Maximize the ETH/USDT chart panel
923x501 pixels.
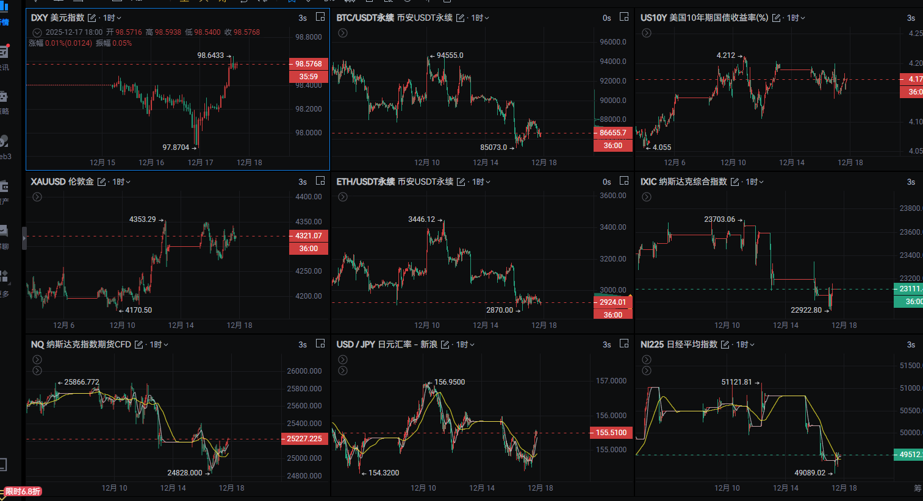(x=624, y=181)
